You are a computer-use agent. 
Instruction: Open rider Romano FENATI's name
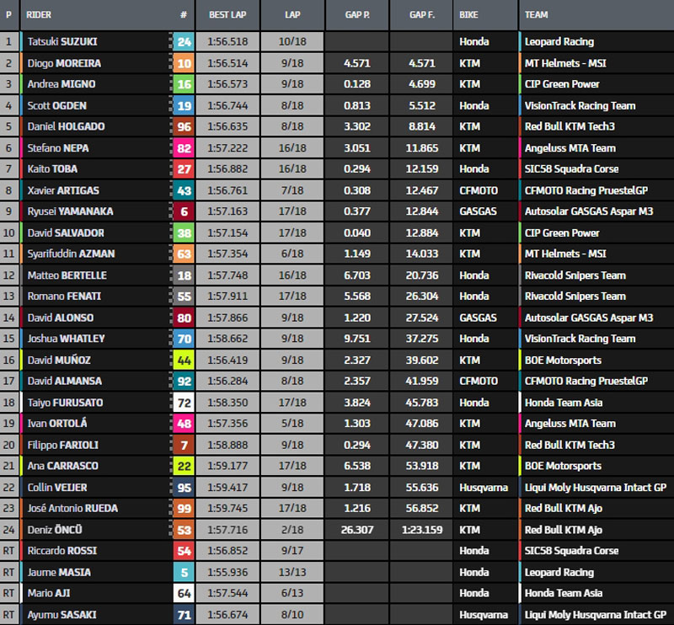click(x=64, y=296)
